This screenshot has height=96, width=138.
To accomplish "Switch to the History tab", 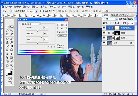I will click(x=120, y=15).
